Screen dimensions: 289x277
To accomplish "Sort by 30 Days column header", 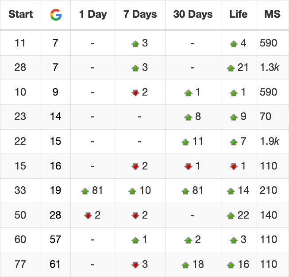I will pos(193,14).
